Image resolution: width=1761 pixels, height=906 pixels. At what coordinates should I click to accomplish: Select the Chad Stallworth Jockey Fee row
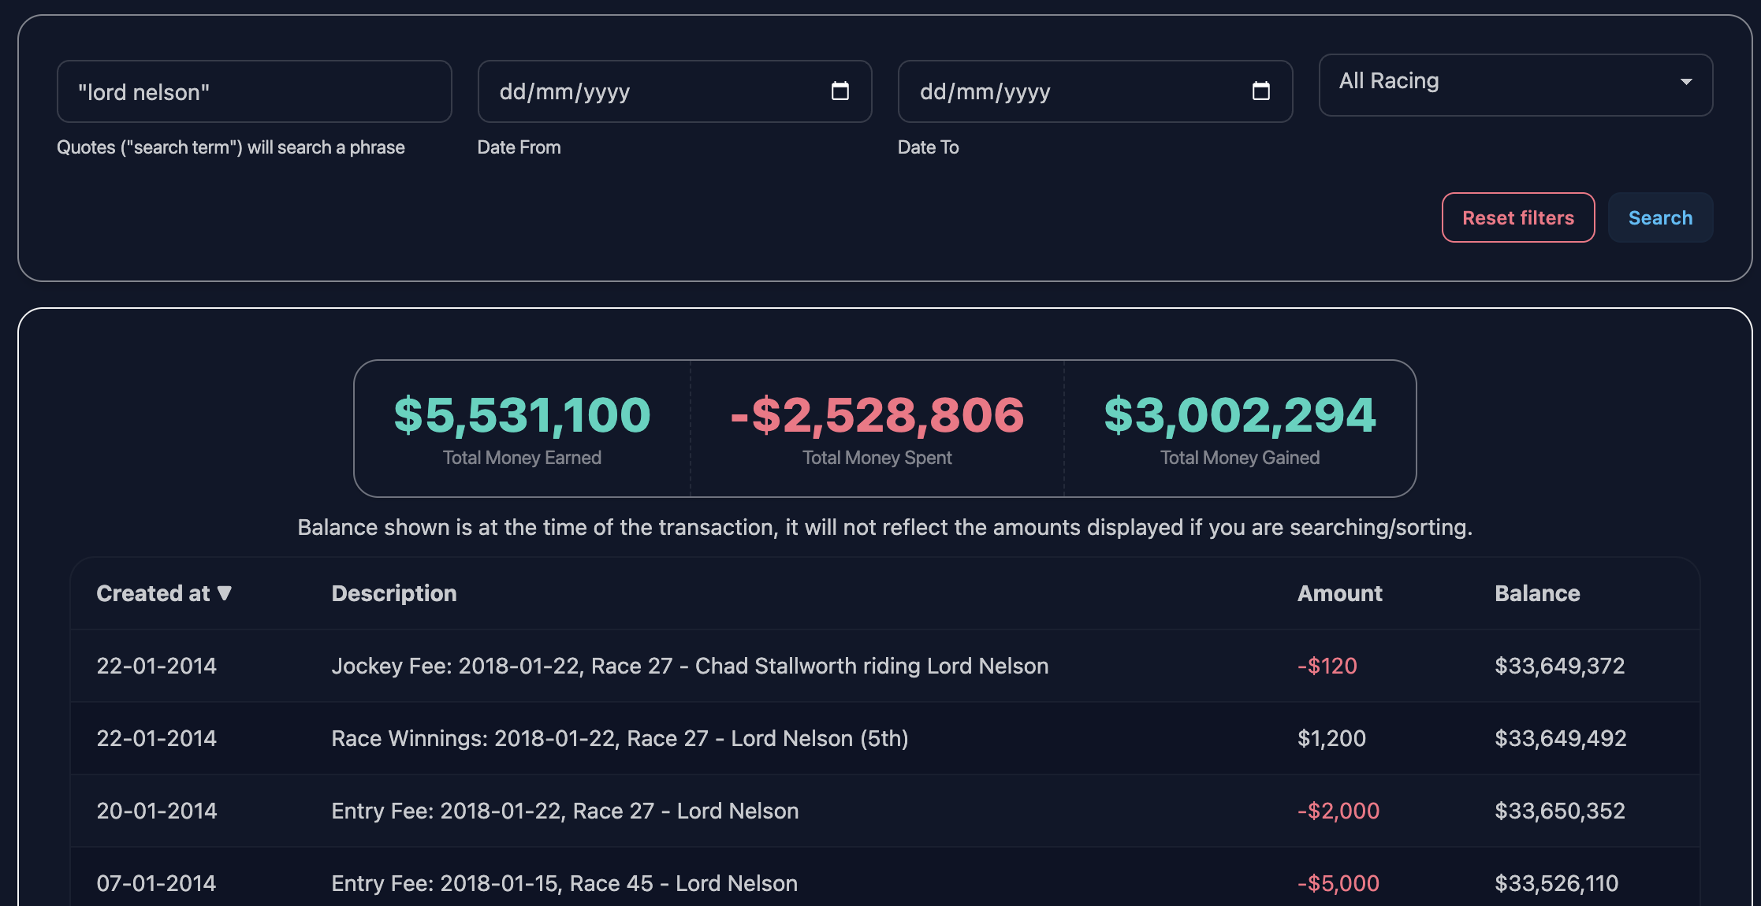pos(690,666)
